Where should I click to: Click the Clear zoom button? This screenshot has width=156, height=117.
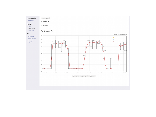(76, 76)
